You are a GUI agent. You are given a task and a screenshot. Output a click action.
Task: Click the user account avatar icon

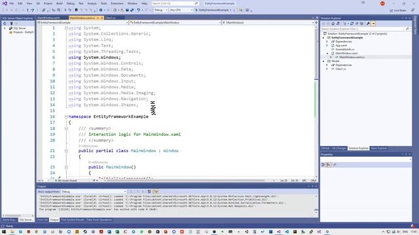tap(382, 3)
